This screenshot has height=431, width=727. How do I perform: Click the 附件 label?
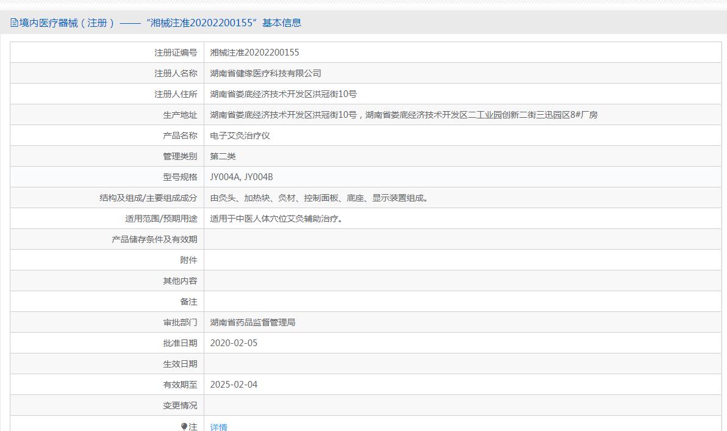pos(188,260)
